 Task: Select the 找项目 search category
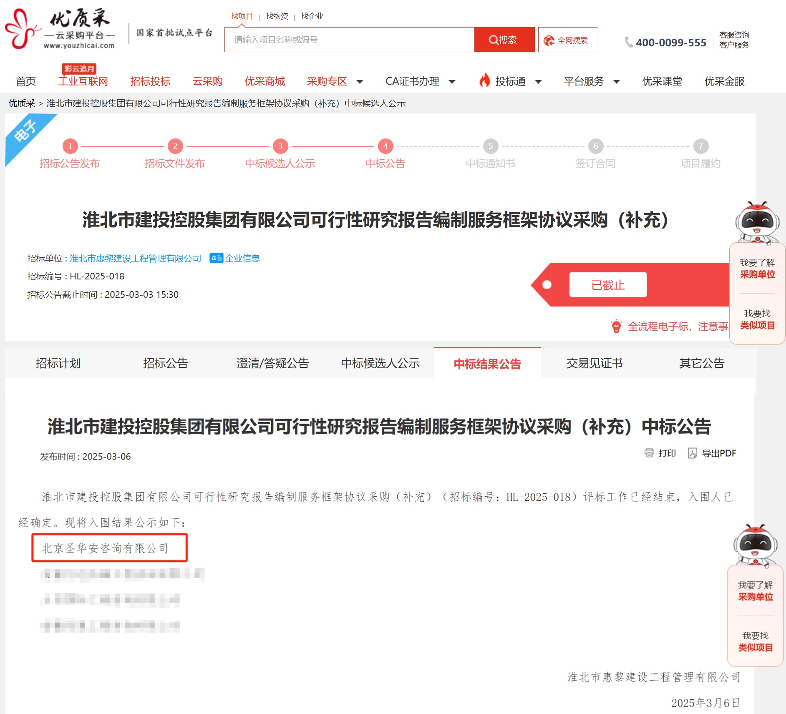pos(242,16)
